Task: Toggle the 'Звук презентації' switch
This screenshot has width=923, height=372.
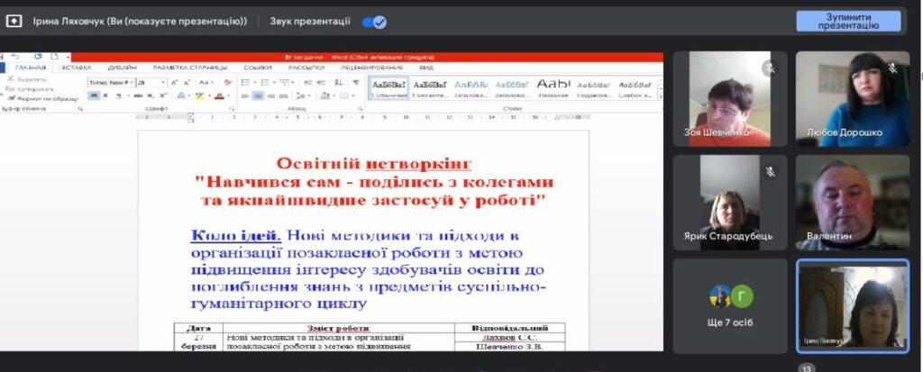Action: [374, 23]
